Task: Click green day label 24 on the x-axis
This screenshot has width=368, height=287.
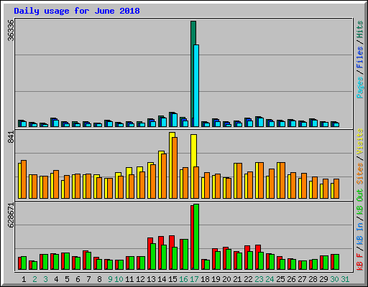Action: (270, 279)
